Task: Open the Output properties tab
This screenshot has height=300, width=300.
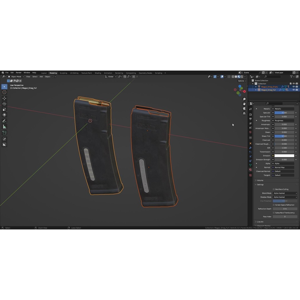Action: (251, 119)
